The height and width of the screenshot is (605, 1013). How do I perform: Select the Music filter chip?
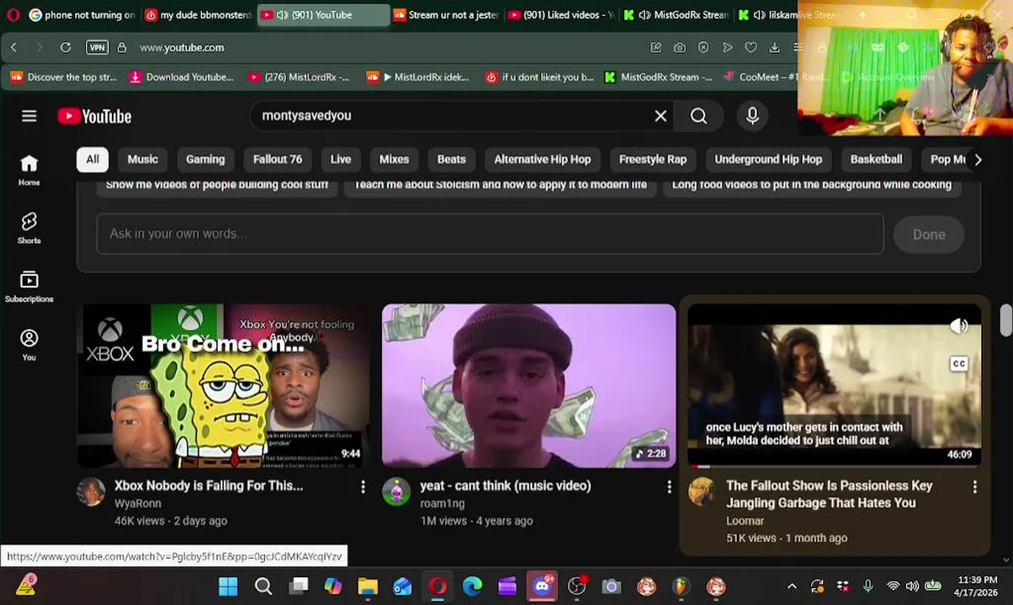tap(142, 159)
